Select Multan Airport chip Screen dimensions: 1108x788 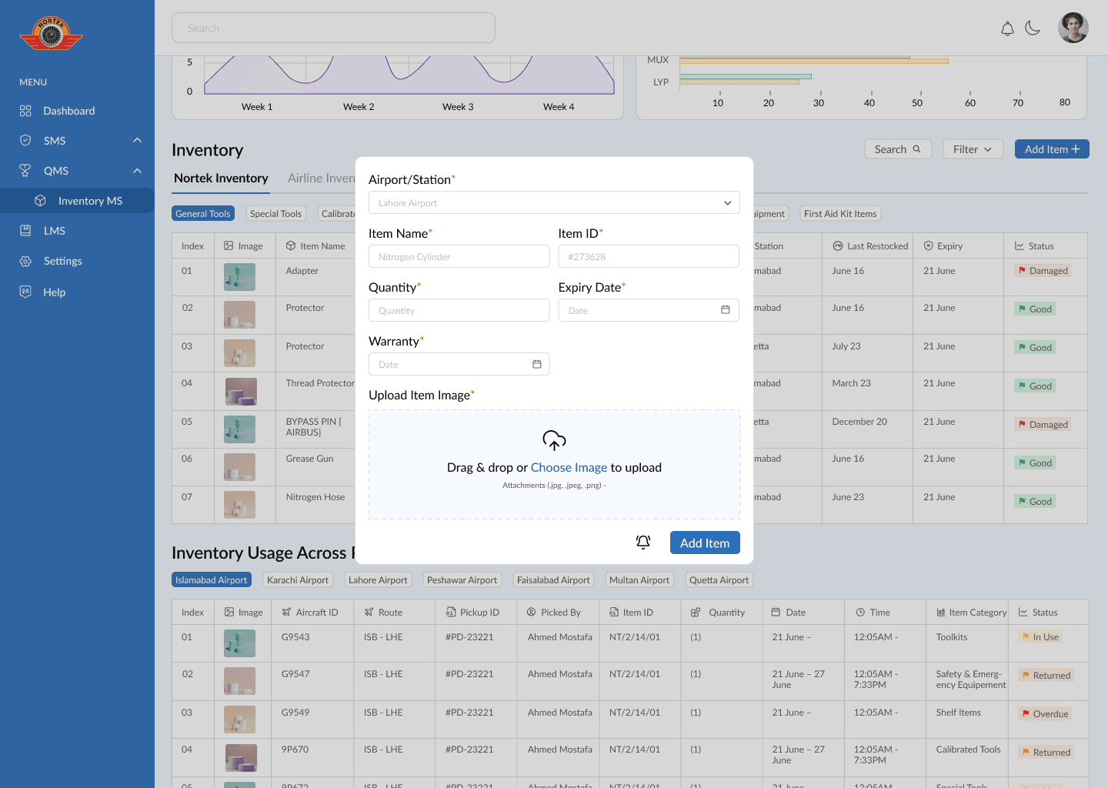[639, 580]
